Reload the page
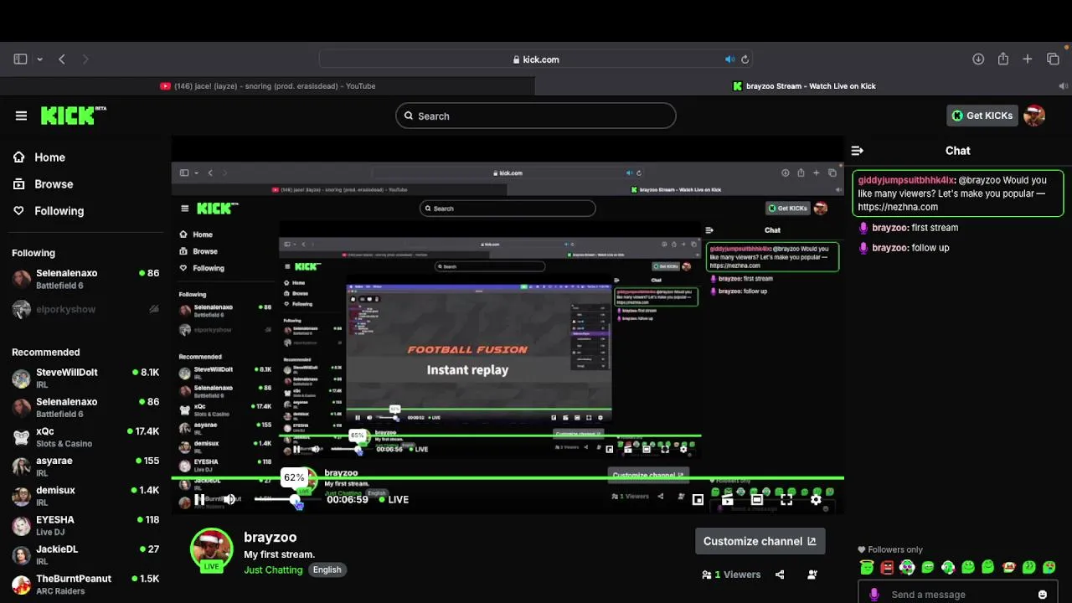The image size is (1072, 603). click(745, 59)
